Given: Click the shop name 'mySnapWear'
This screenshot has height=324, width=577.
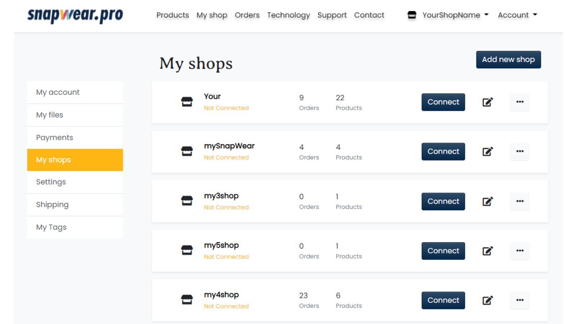Looking at the screenshot, I should (229, 146).
